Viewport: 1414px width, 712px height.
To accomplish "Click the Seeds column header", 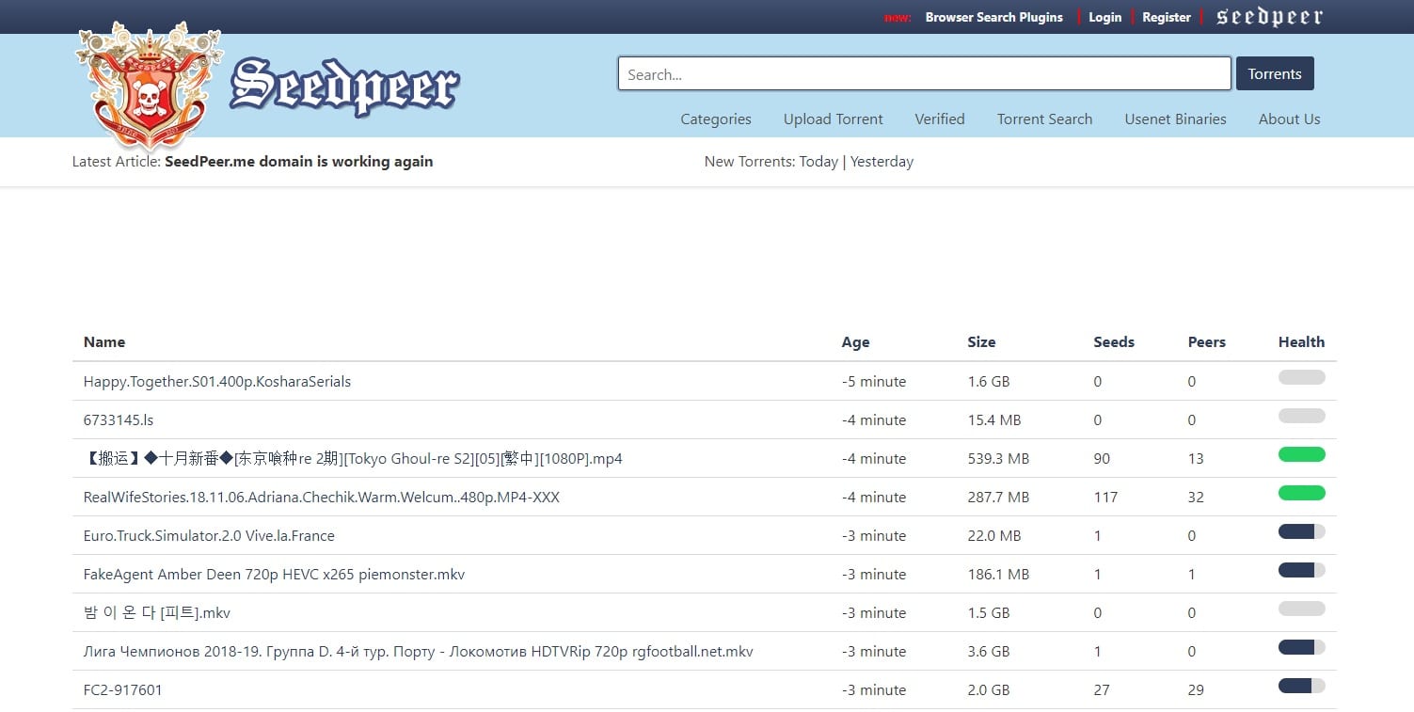I will (1114, 342).
